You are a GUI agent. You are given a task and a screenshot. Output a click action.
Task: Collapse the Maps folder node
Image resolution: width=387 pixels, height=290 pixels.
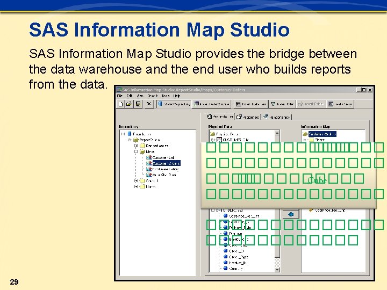point(136,151)
